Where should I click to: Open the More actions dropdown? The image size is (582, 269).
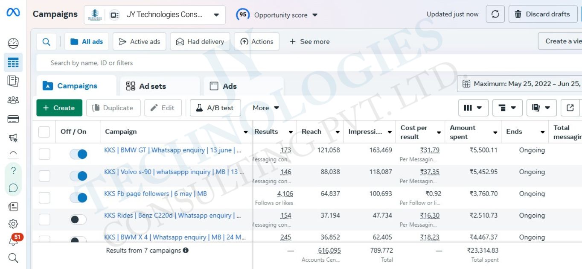pos(266,108)
